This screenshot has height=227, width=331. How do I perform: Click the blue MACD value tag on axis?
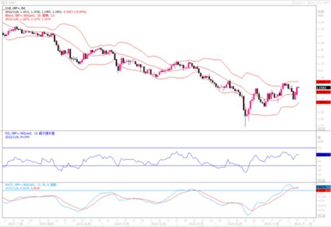point(321,186)
